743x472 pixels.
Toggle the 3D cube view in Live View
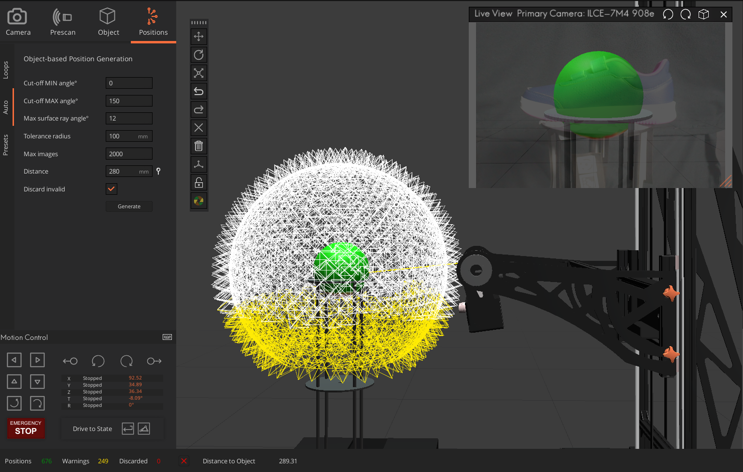point(703,14)
